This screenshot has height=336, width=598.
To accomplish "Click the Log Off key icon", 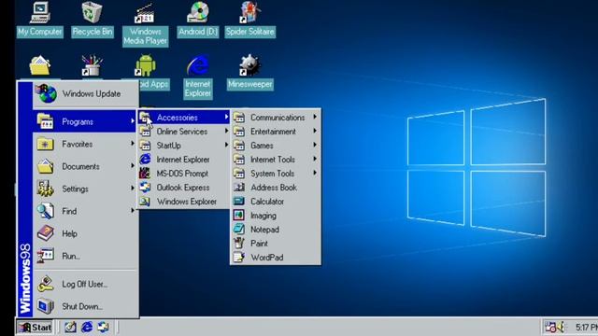I will (46, 284).
